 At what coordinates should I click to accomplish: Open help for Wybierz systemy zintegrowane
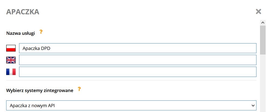79,89
